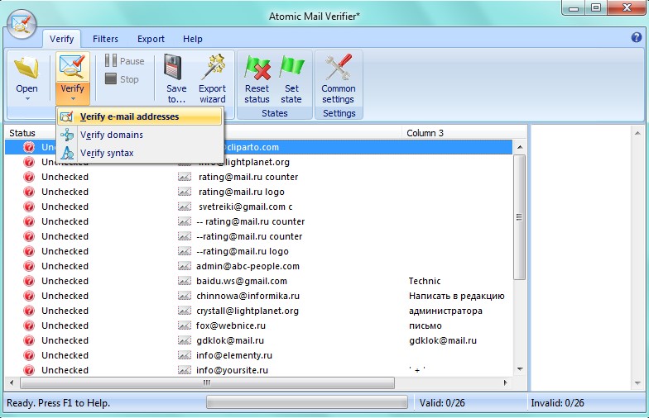Open Common settings tools icon

[x=339, y=66]
